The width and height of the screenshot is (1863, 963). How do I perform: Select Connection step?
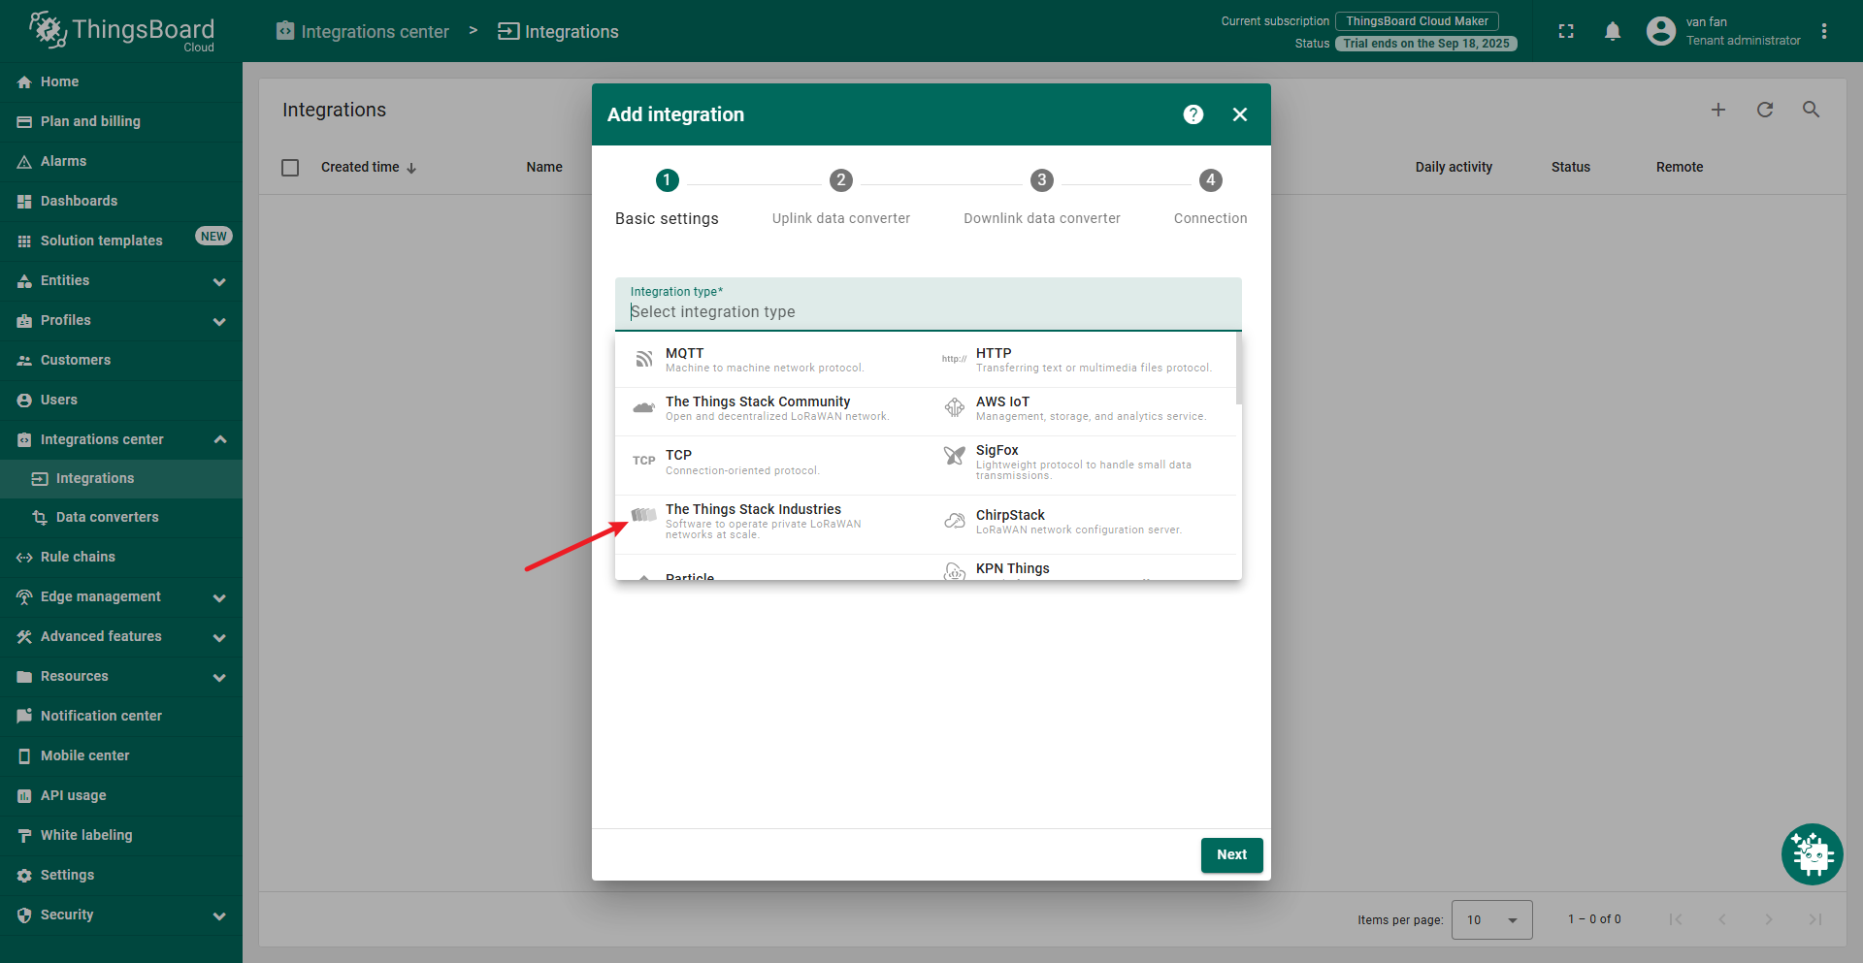pos(1211,198)
